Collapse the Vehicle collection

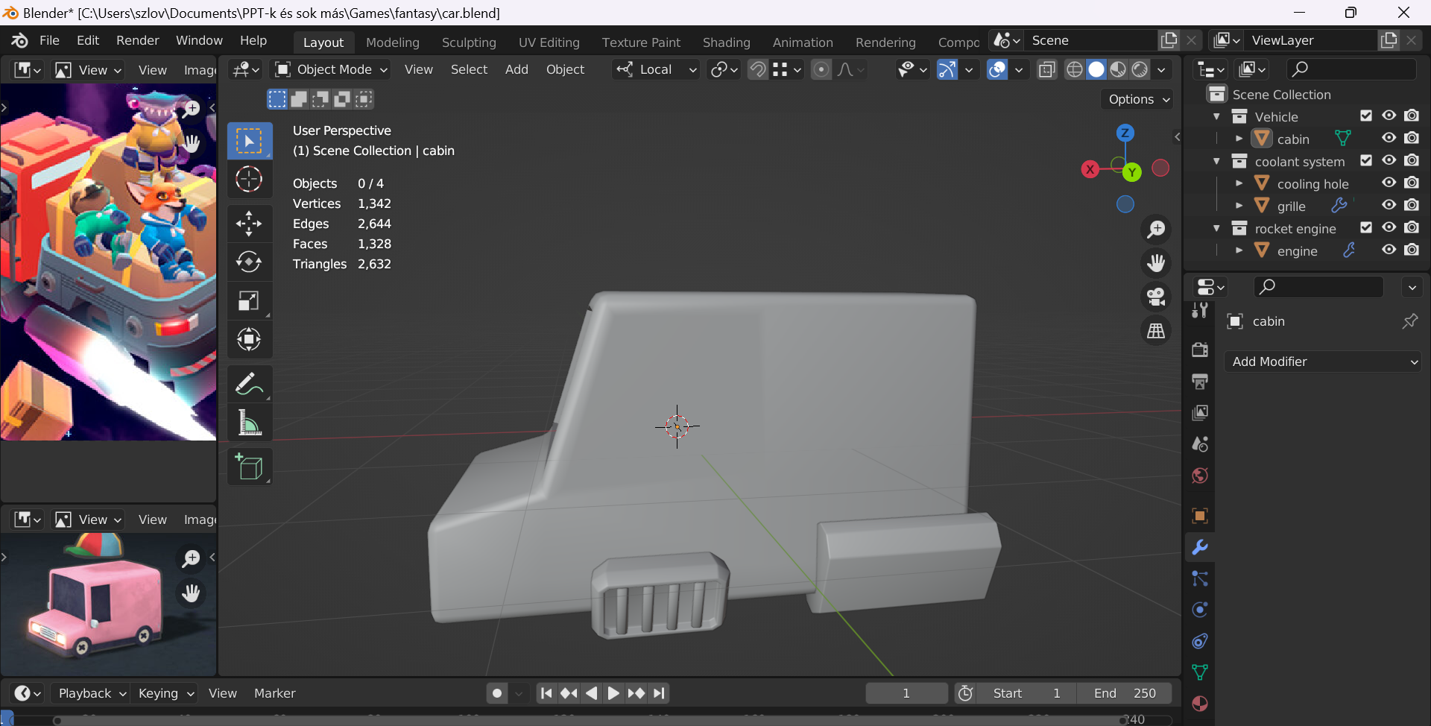1216,116
